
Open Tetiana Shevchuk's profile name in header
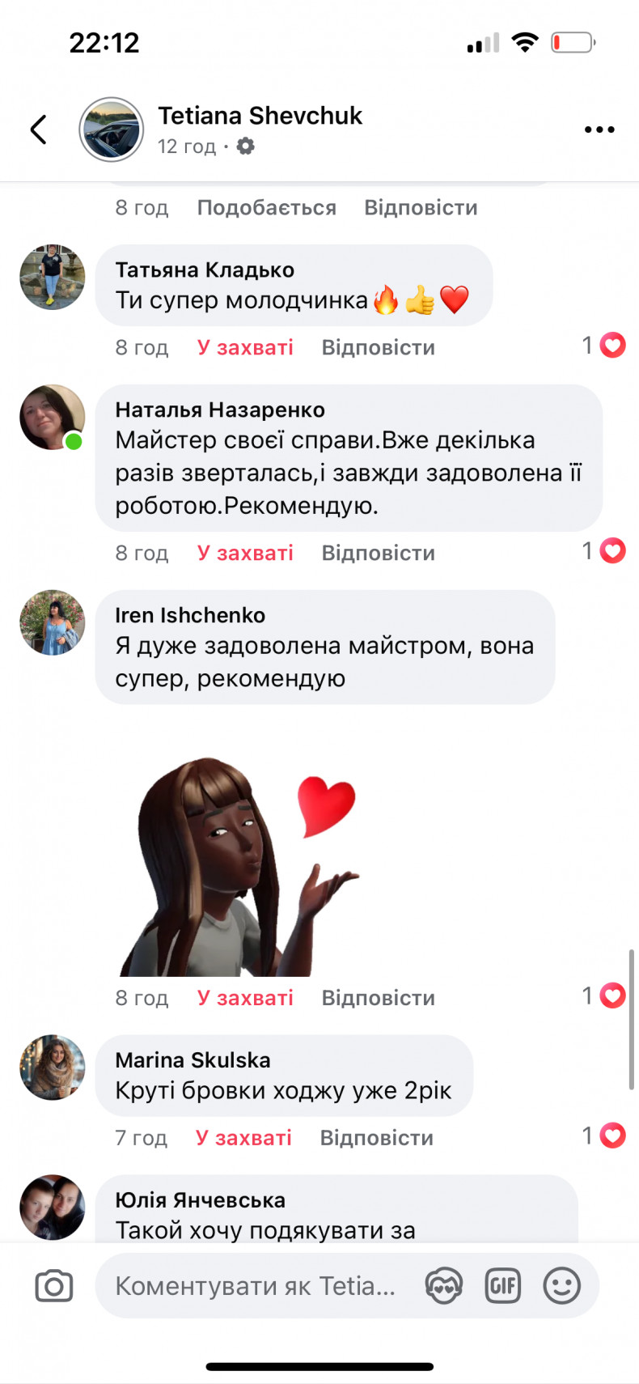pyautogui.click(x=260, y=116)
